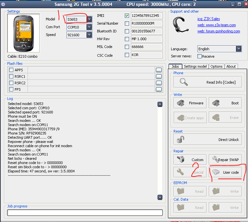Tick the CSC Code checkbox
Screen dimensions: 248x222
127,55
